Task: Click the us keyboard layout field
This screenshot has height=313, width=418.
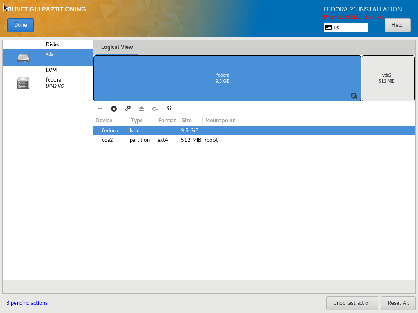Action: 345,27
